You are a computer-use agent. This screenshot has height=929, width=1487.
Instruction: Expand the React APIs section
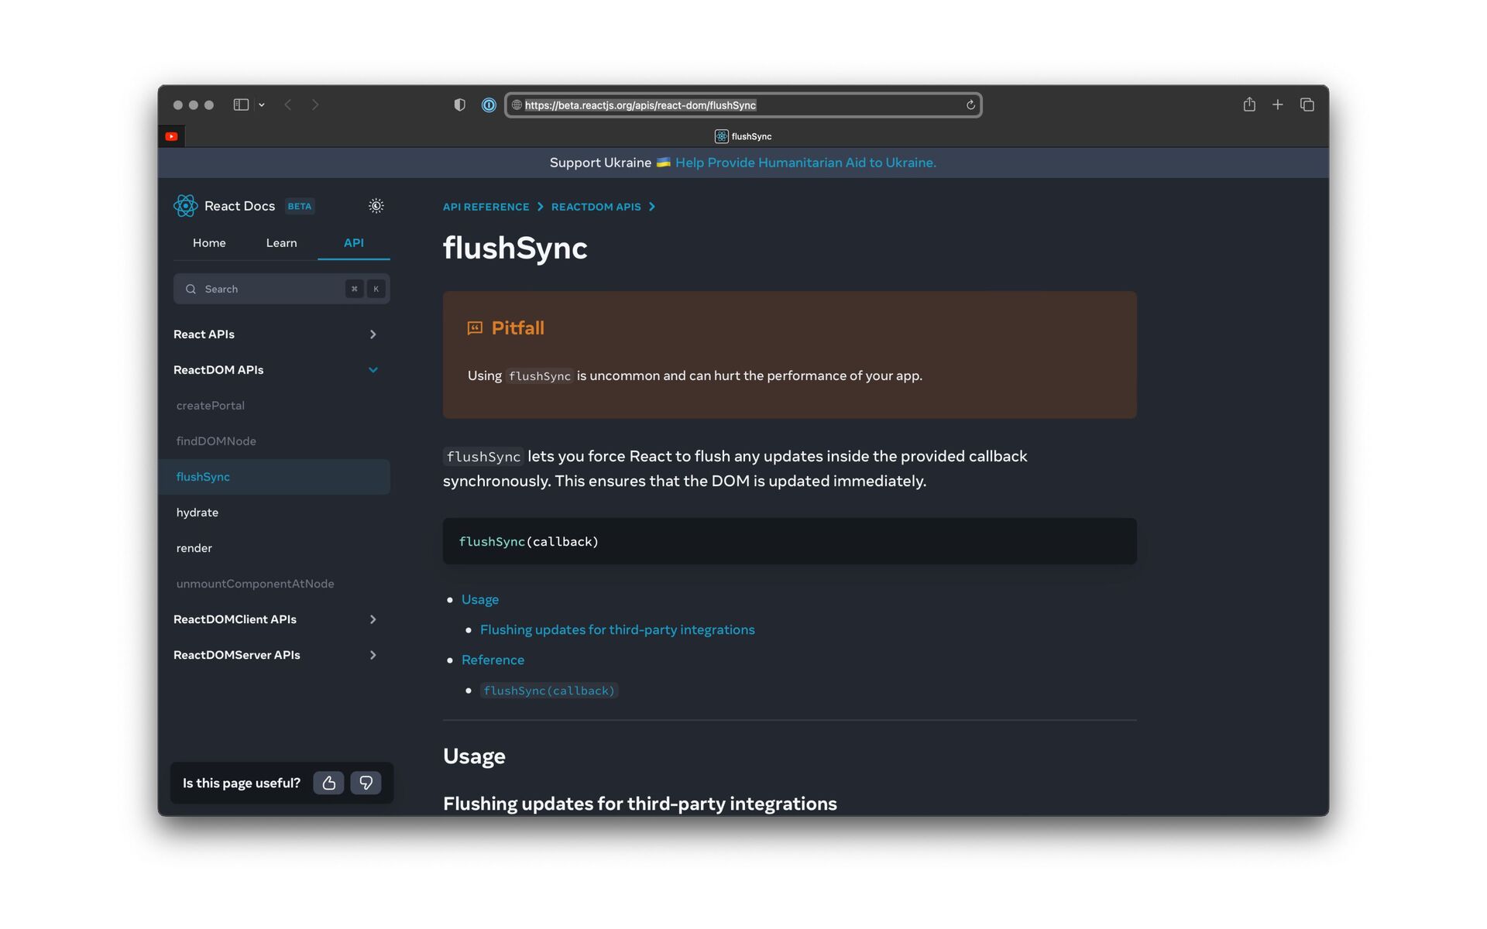(373, 334)
